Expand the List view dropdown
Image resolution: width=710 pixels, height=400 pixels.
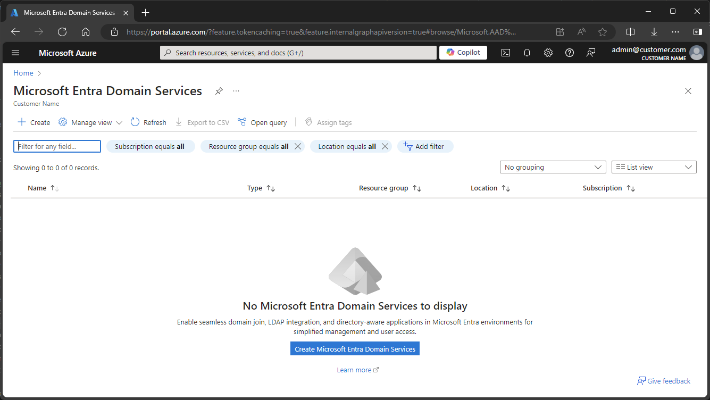[x=654, y=167]
